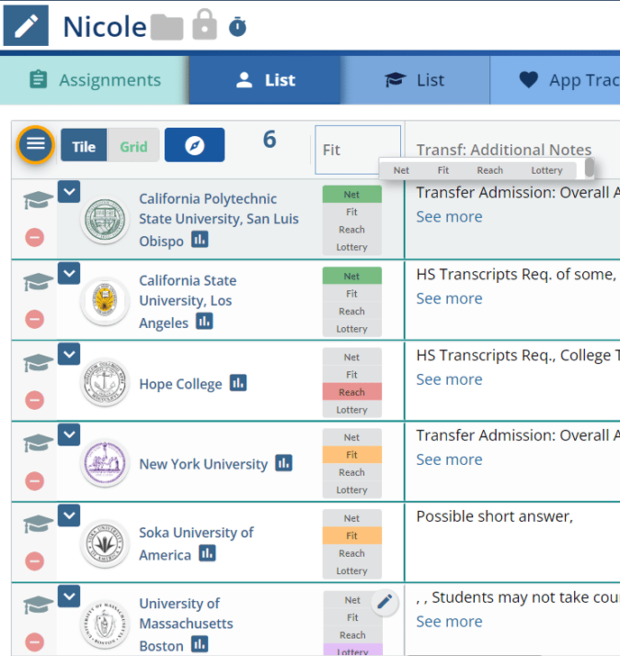Image resolution: width=620 pixels, height=656 pixels.
Task: Click graduation cap icon for Cal State LA
Action: coord(38,281)
